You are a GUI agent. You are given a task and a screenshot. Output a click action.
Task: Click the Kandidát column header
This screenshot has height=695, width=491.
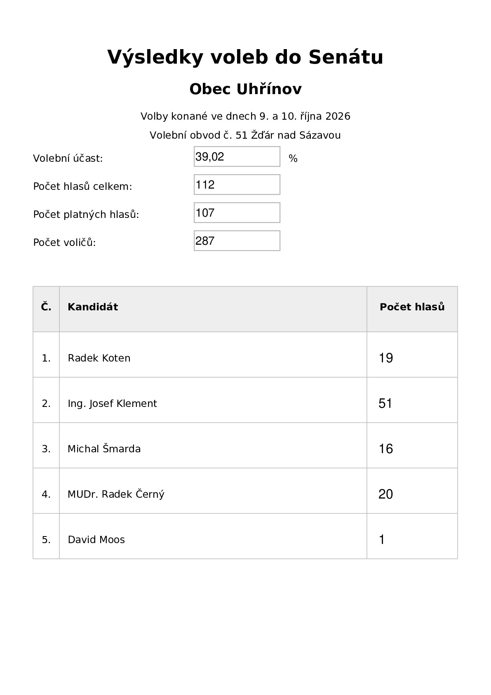(93, 307)
